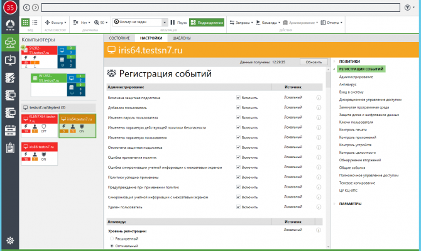Toggle checkbox for 'Предупреждение при применении политик'
Screen dimensions: 421x251
238,187
